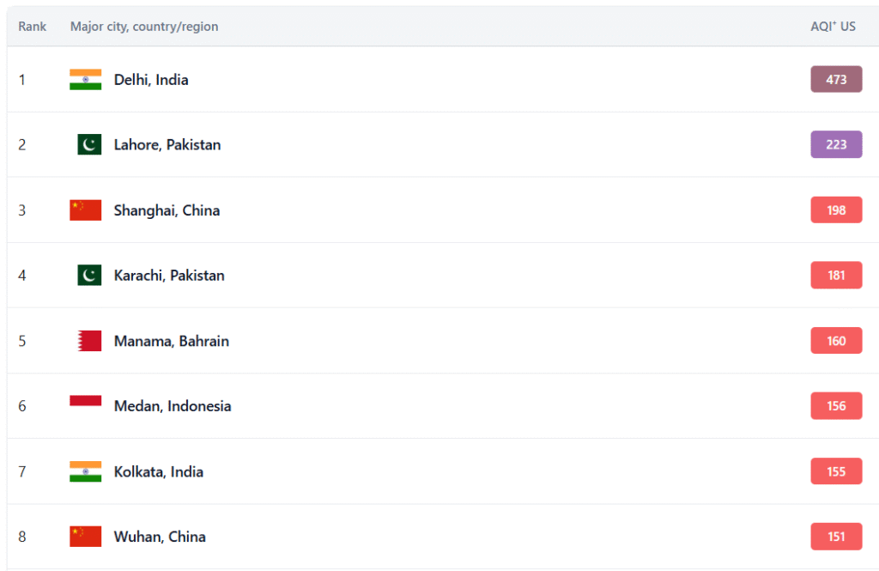Click the Rank column header
This screenshot has width=879, height=571.
click(33, 27)
